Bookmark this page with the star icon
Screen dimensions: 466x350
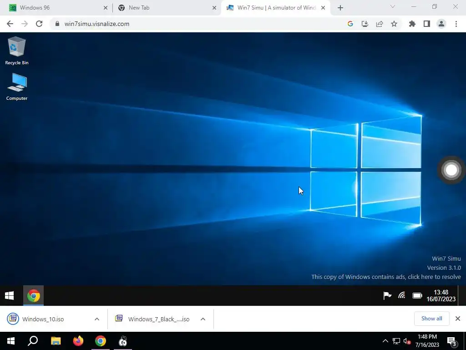394,24
